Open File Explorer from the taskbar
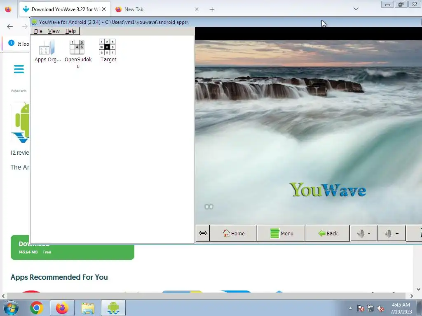This screenshot has height=316, width=422. coord(88,308)
